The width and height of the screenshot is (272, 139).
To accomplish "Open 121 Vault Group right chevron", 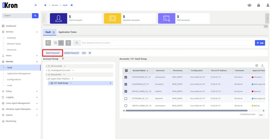I will click(111, 83).
